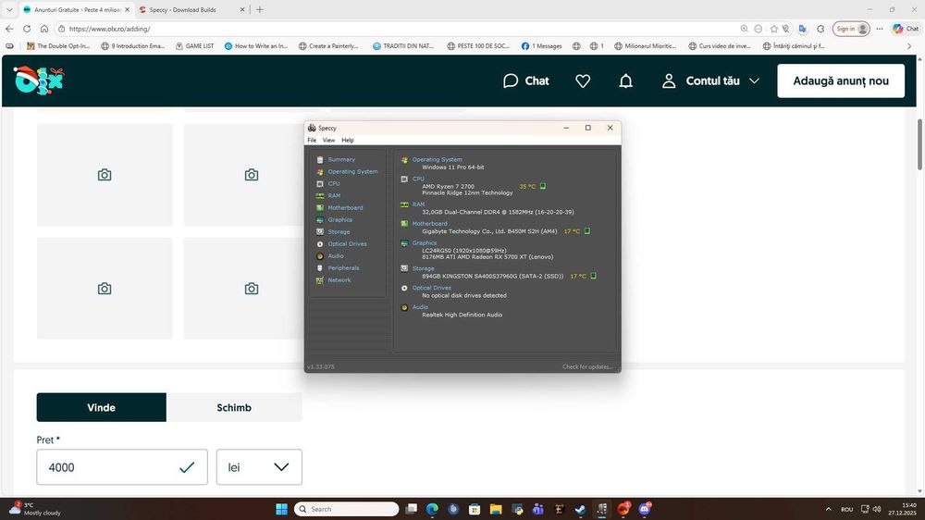The image size is (925, 520).
Task: Open File Explorer from taskbar
Action: 496,509
